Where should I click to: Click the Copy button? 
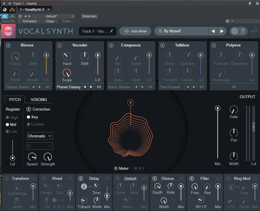50,21
